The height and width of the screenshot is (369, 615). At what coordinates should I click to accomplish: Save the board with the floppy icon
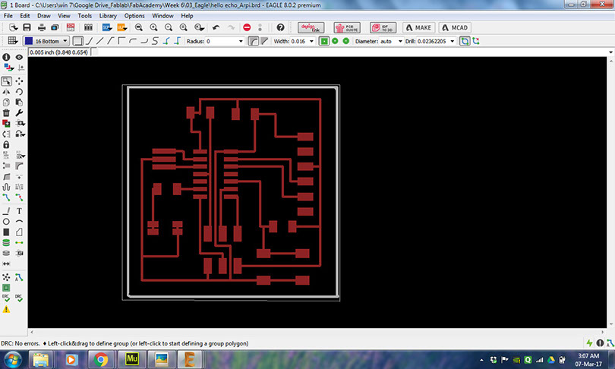(x=27, y=27)
